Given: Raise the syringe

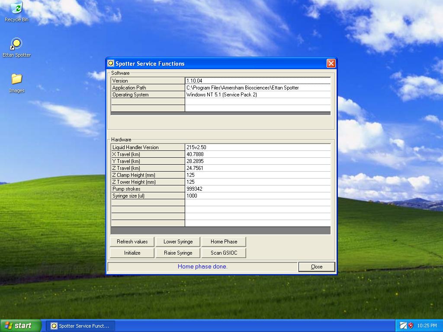Looking at the screenshot, I should click(178, 252).
